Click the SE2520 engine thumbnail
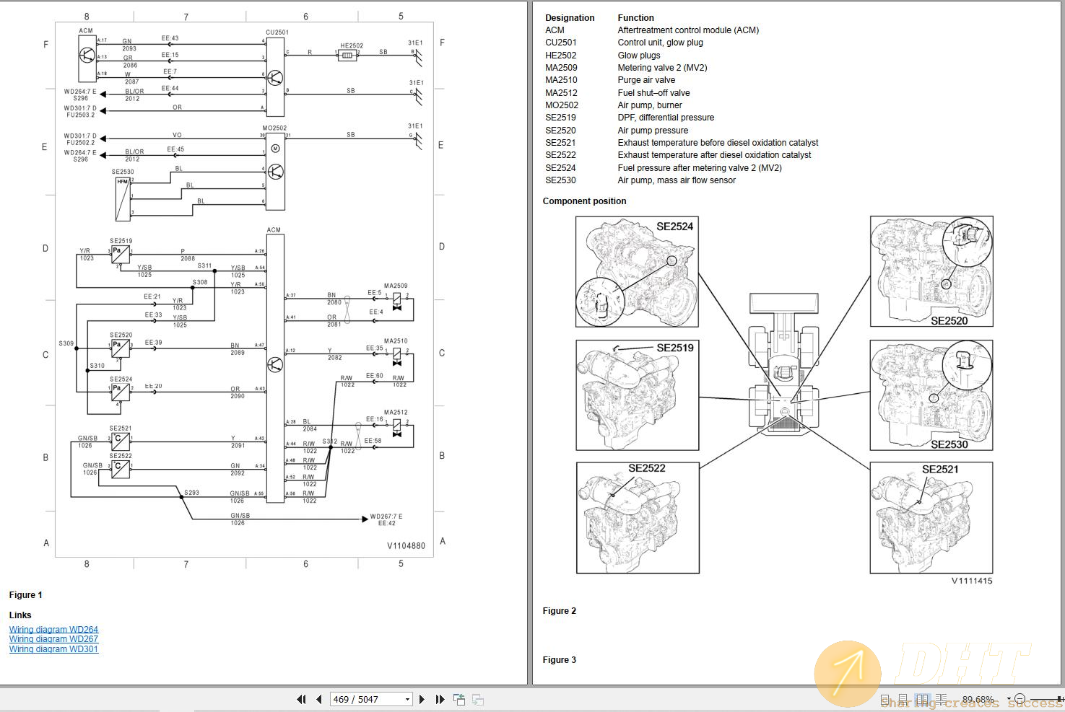This screenshot has height=712, width=1065. click(x=931, y=271)
